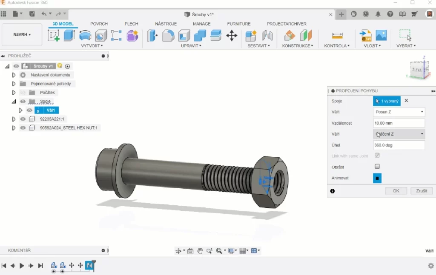This screenshot has height=275, width=436.
Task: Expand the 92235A221:1 component node
Action: (x=13, y=119)
